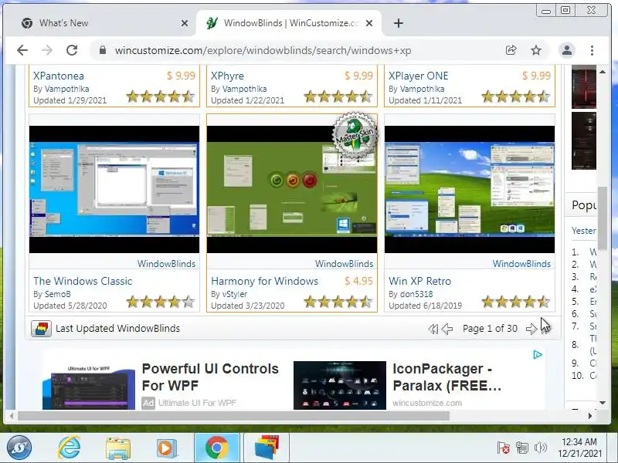Open Windows Media Player in taskbar

166,448
